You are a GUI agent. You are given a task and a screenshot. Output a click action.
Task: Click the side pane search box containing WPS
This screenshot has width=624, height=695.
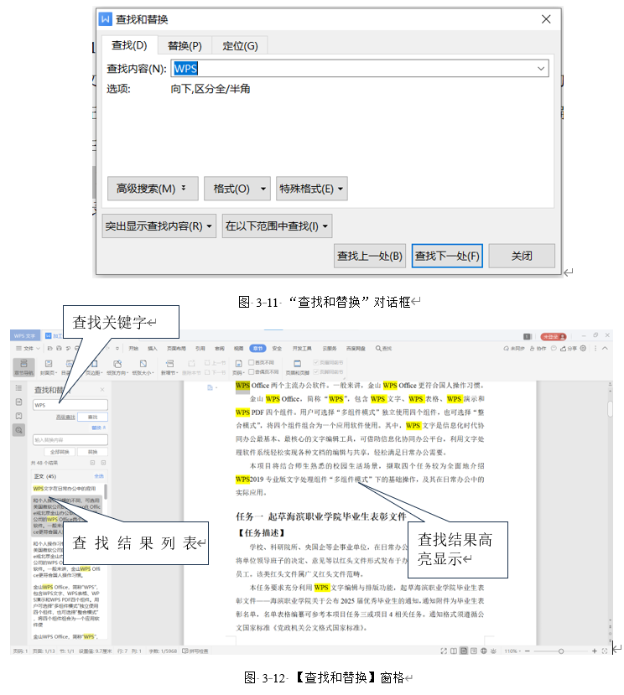70,405
